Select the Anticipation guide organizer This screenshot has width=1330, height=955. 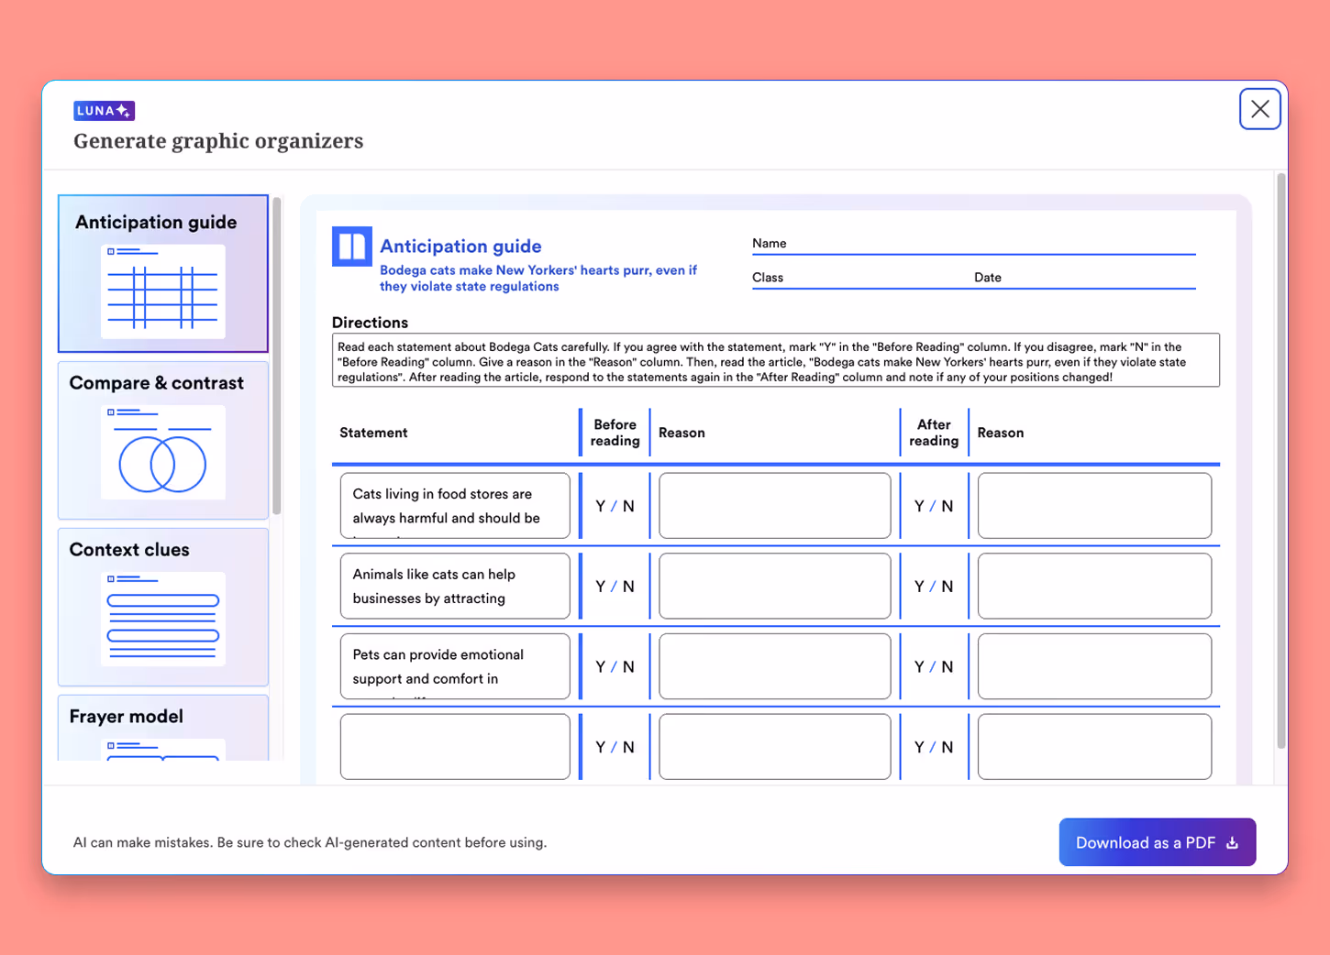coord(163,273)
